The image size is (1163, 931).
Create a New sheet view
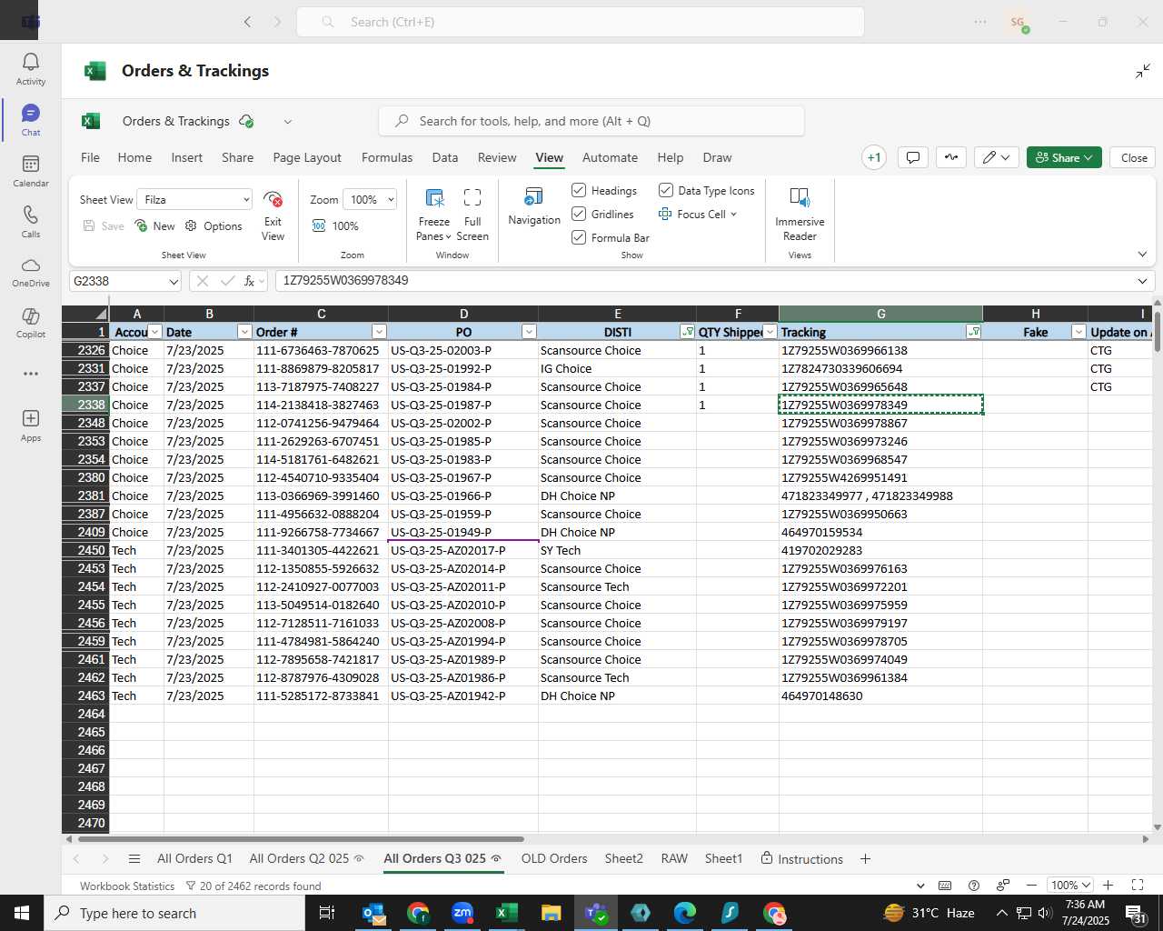click(x=154, y=226)
